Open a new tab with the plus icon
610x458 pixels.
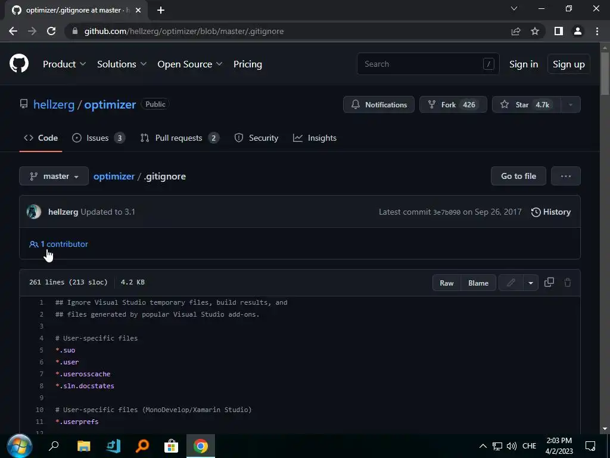pos(161,10)
